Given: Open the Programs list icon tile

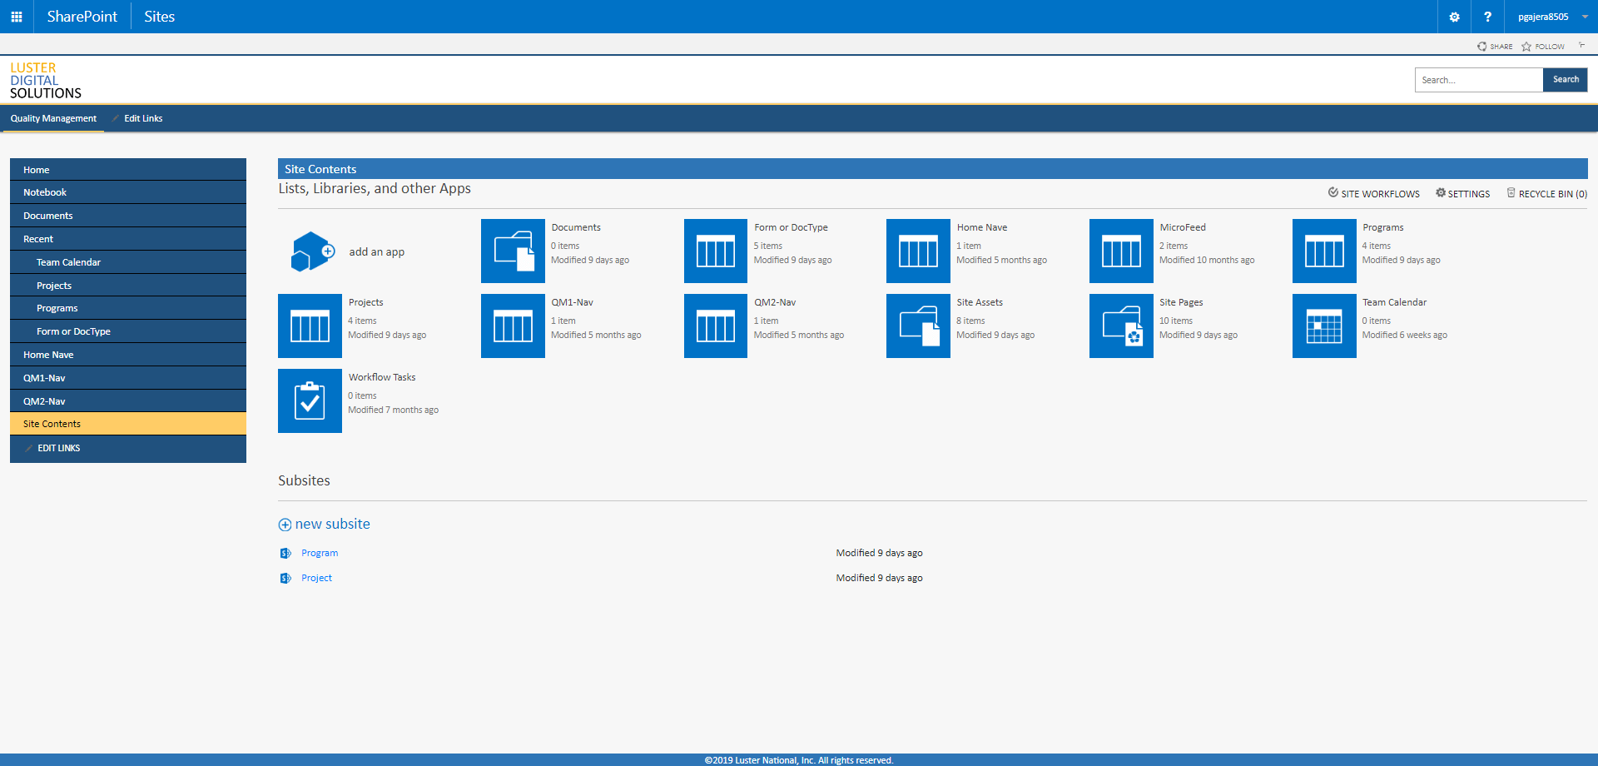Looking at the screenshot, I should [1324, 251].
